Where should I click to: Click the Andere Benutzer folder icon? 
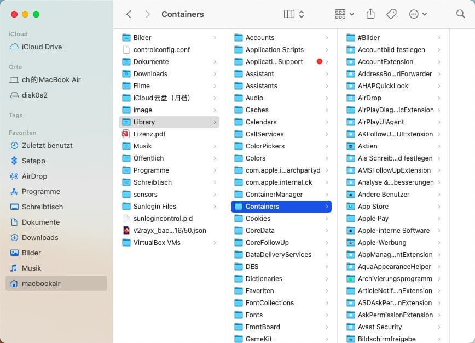pos(350,195)
